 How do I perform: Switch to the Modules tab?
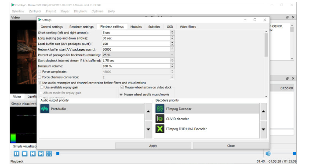(136, 27)
